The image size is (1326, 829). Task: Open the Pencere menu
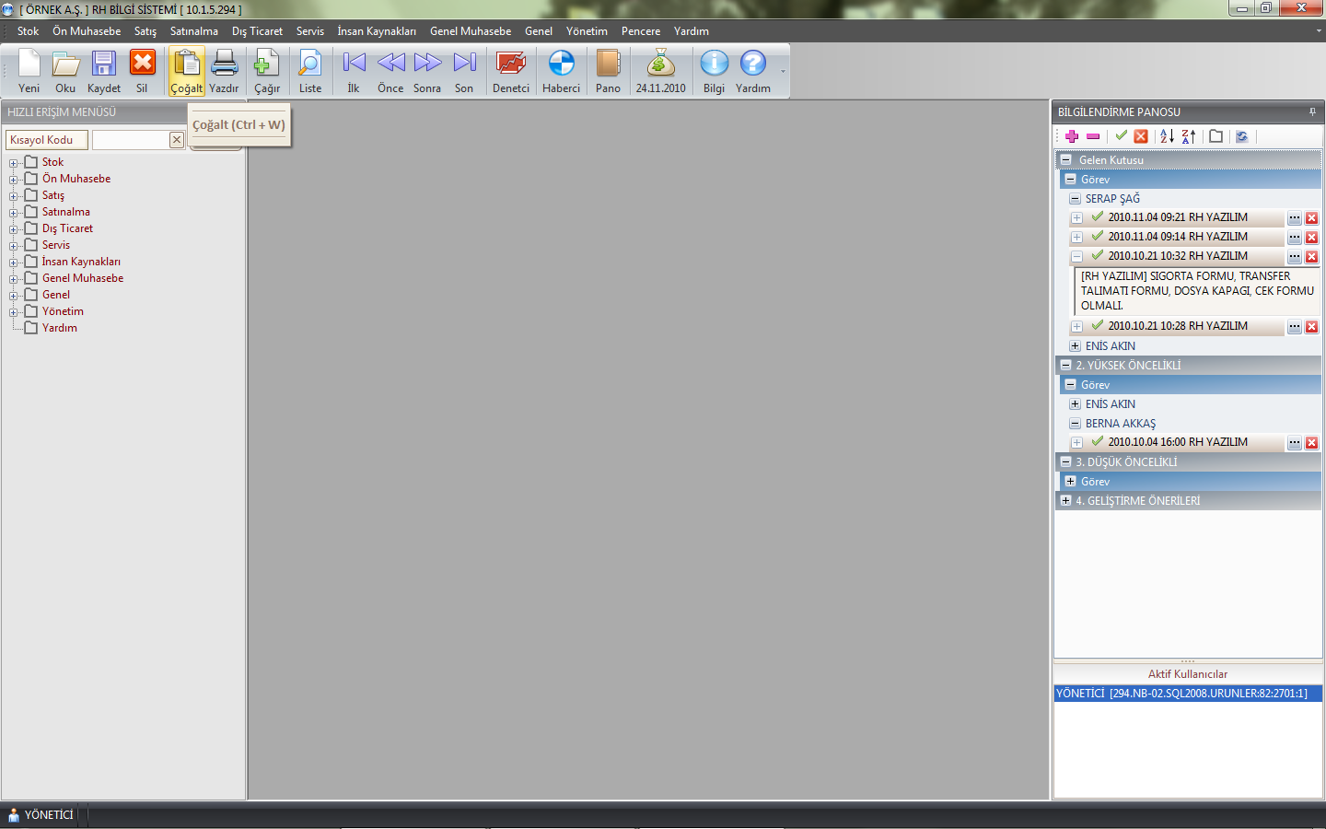click(x=640, y=31)
